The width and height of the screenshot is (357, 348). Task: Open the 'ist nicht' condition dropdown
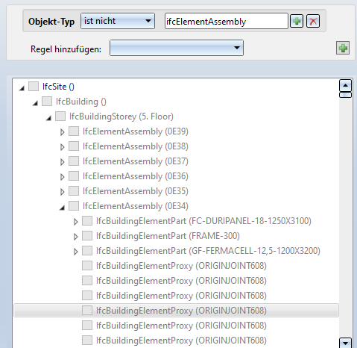click(118, 21)
